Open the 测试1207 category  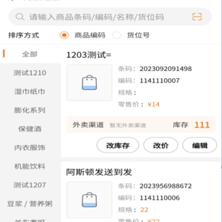30,185
